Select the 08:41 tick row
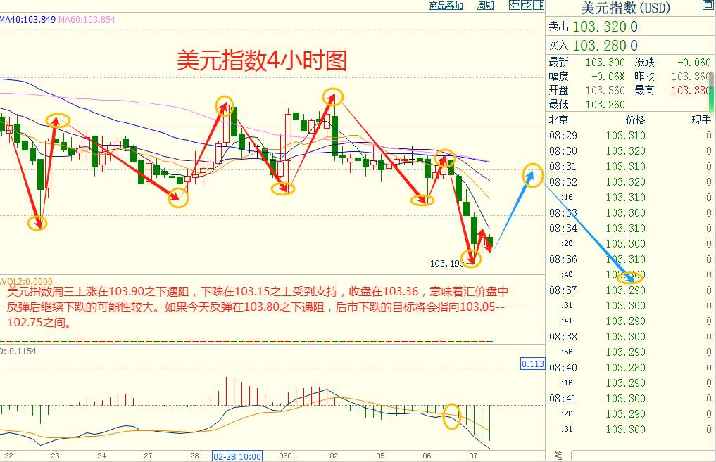 (x=630, y=399)
